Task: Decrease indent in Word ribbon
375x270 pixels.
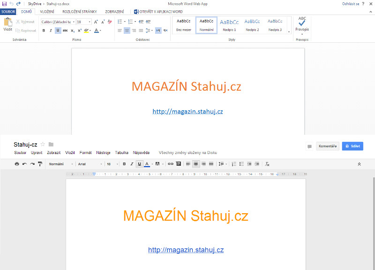Action: [141, 22]
